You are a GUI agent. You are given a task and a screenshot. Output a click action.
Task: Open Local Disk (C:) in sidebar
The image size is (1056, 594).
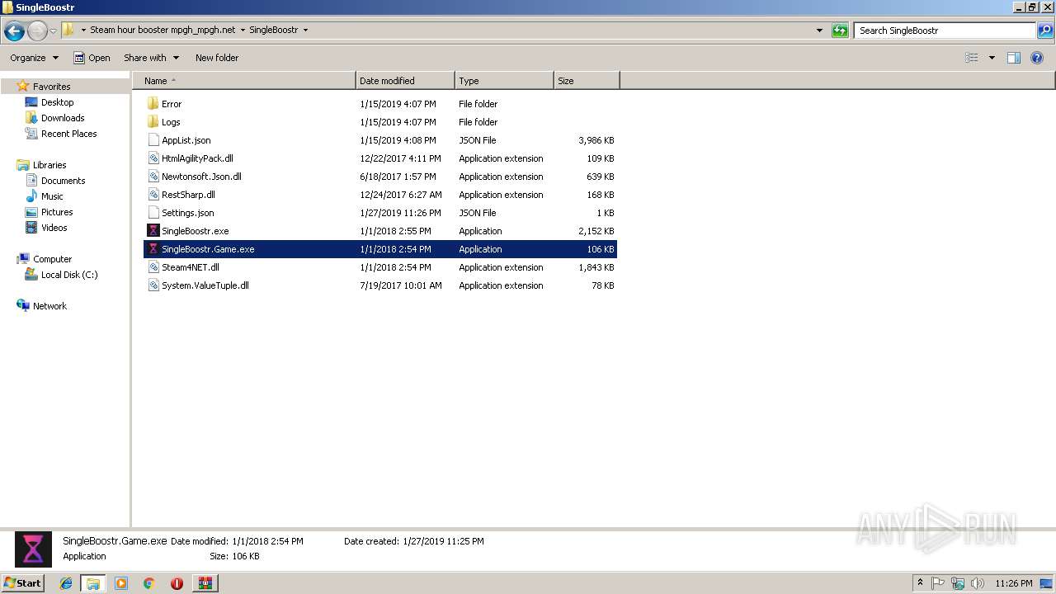click(x=69, y=275)
